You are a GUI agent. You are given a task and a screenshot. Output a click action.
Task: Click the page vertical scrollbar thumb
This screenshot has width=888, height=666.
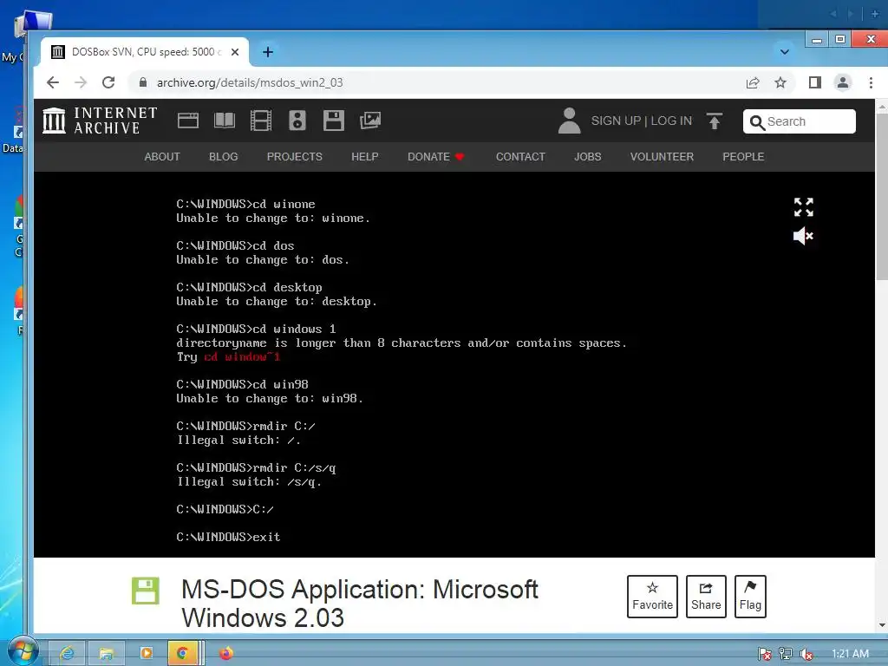(882, 195)
